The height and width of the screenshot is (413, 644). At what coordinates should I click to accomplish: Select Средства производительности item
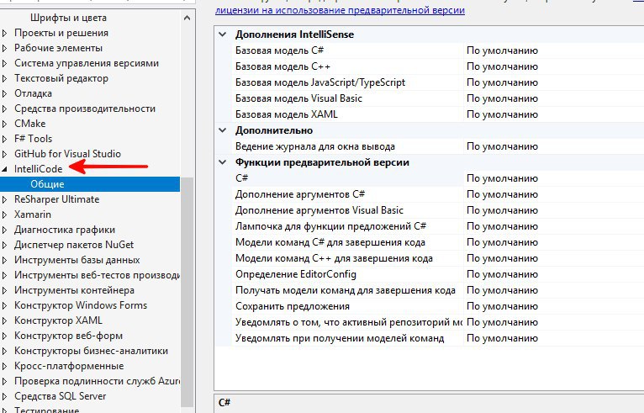click(x=85, y=109)
